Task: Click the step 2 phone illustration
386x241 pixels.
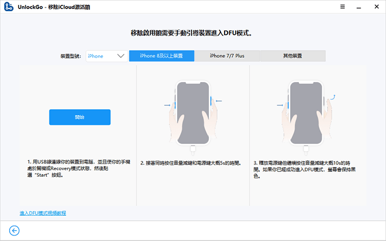Action: 193,112
